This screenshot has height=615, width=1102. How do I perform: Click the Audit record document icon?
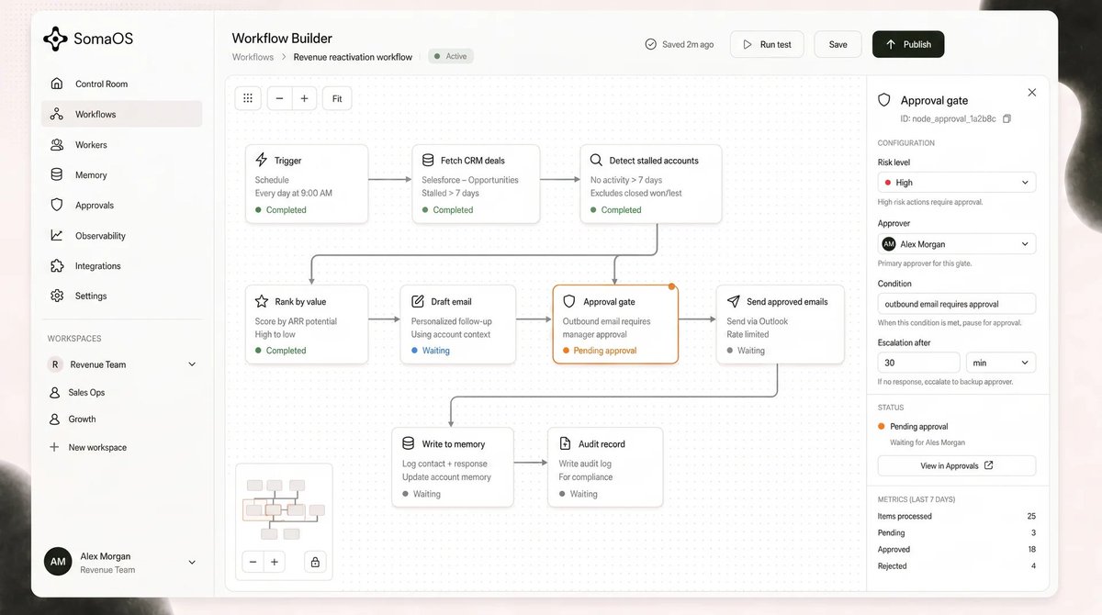[565, 443]
